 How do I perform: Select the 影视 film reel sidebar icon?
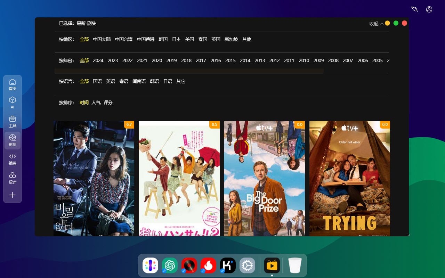tap(13, 140)
